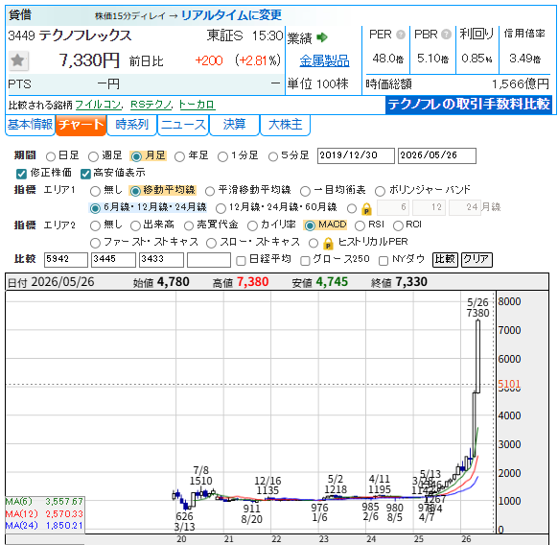Viewport: 558px width, 545px height.
Task: Click the 12 month-line input
Action: tap(429, 207)
